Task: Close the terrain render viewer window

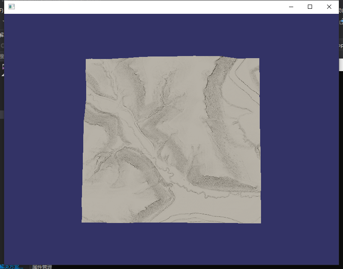Action: 329,7
